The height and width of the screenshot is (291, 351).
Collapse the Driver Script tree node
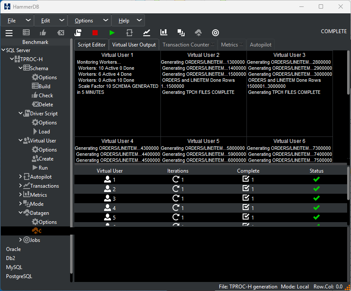point(20,113)
